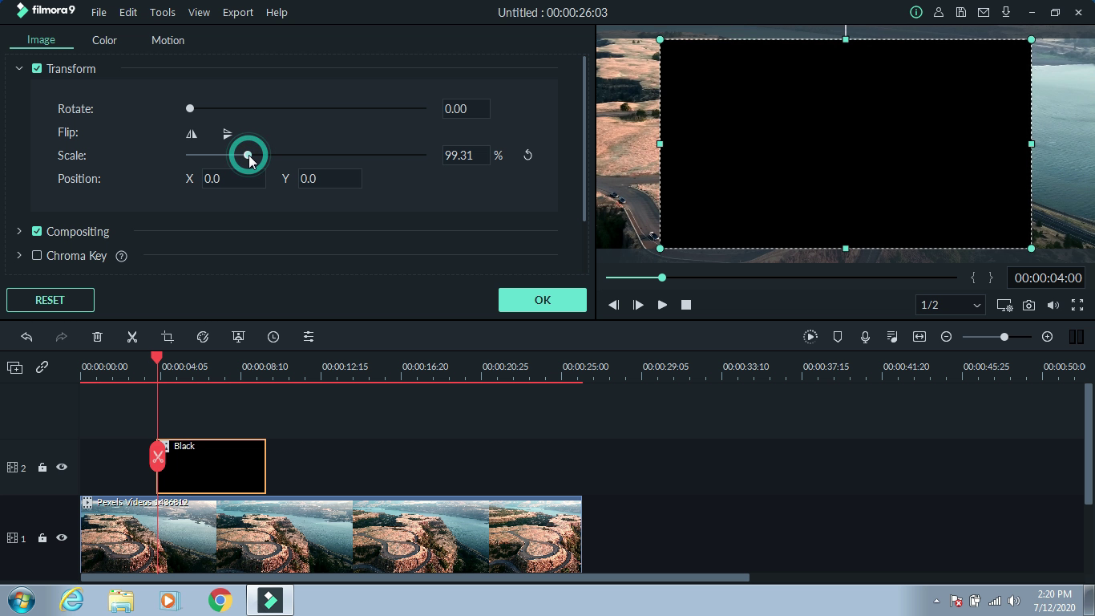The image size is (1095, 616).
Task: Open the Export menu
Action: 237,12
